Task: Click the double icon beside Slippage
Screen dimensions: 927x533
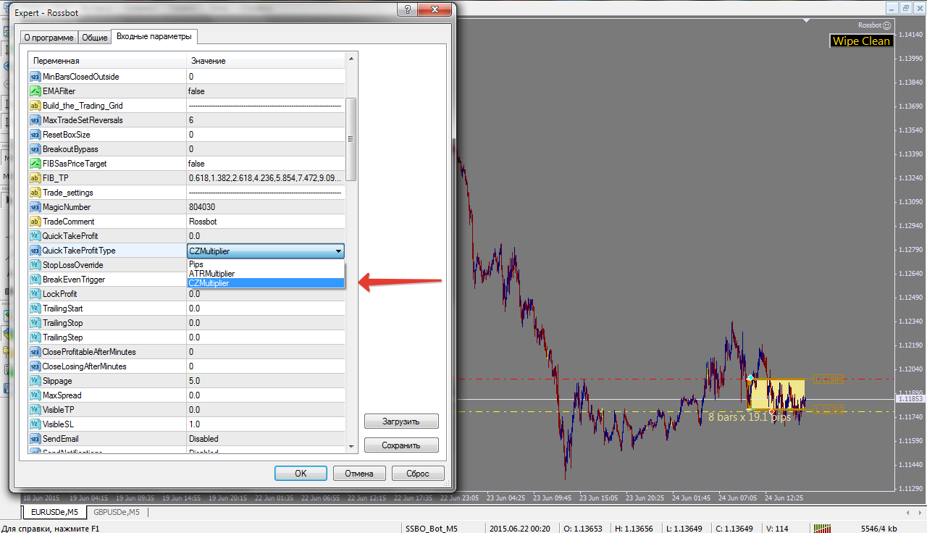Action: click(x=35, y=381)
